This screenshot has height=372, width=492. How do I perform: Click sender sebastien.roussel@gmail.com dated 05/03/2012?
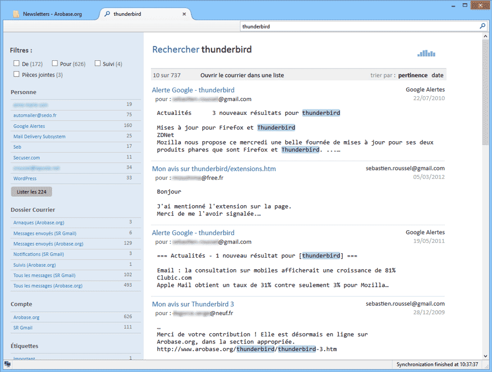(x=405, y=168)
